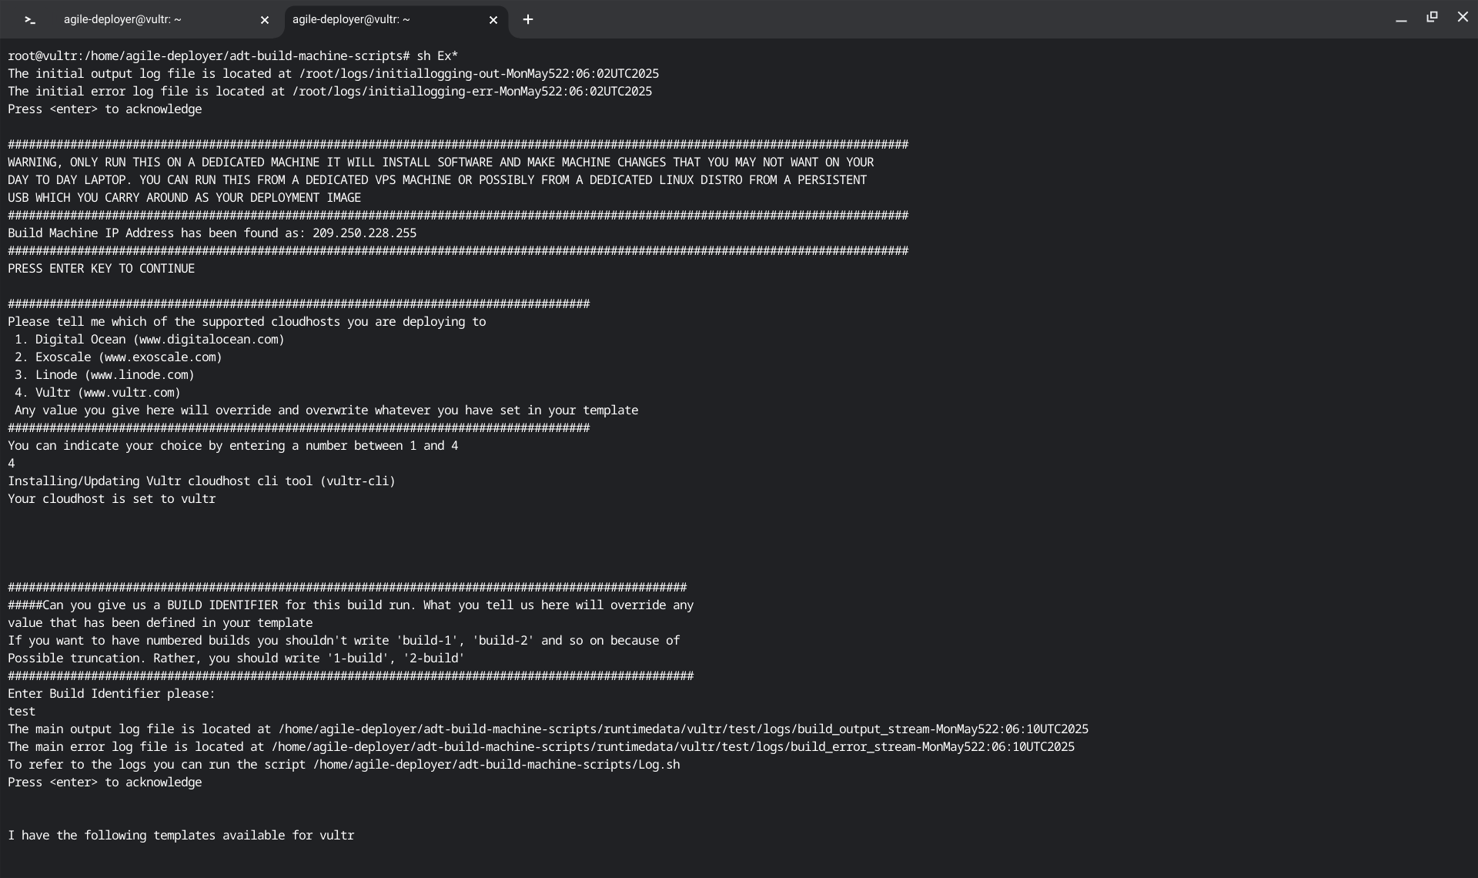Open a new terminal tab with the plus button
Image resolution: width=1478 pixels, height=878 pixels.
click(x=528, y=20)
